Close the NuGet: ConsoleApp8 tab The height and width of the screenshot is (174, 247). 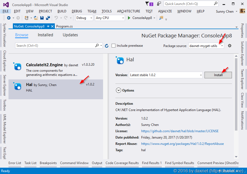pyautogui.click(x=52, y=26)
